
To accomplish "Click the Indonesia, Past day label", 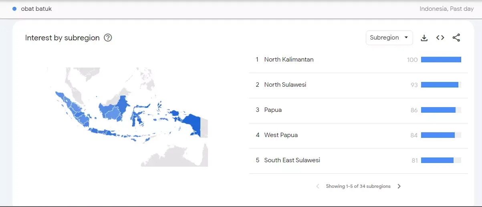I will point(446,9).
